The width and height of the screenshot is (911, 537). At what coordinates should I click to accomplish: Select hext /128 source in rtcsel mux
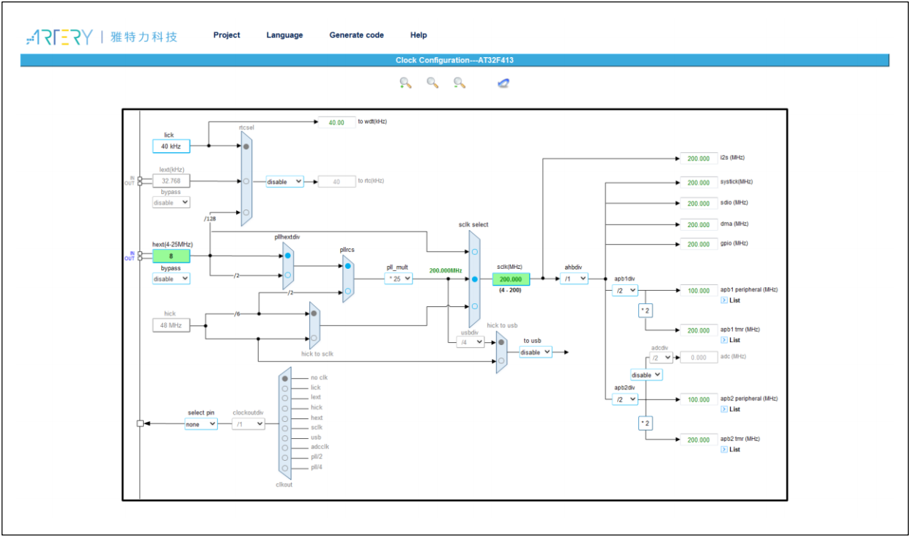pos(246,212)
